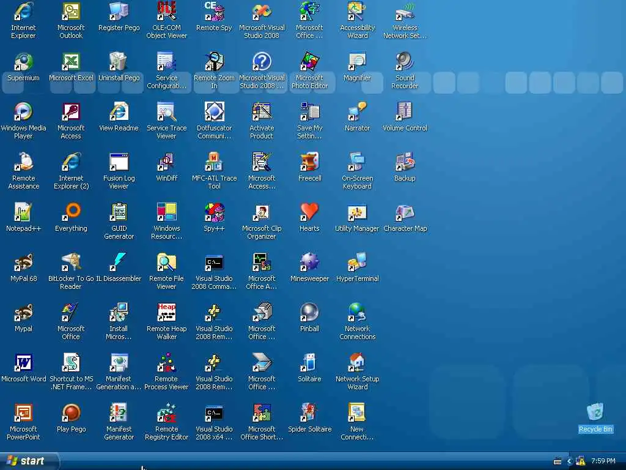Open the Start menu
Viewport: 626px width, 470px height.
[x=29, y=461]
